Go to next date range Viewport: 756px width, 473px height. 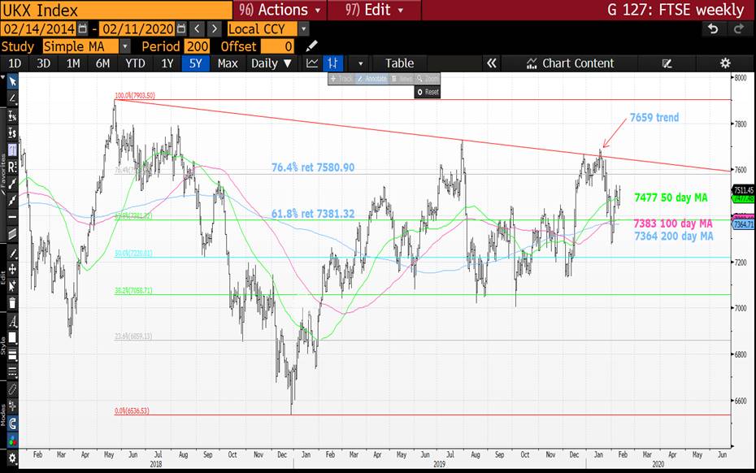click(215, 29)
